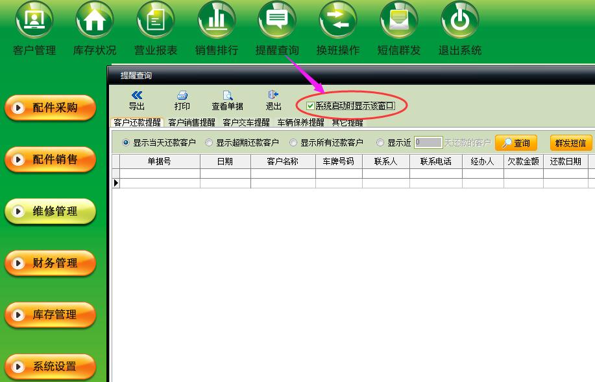Image resolution: width=595 pixels, height=382 pixels.
Task: Click the 换班操作 shift swap icon
Action: (x=338, y=19)
